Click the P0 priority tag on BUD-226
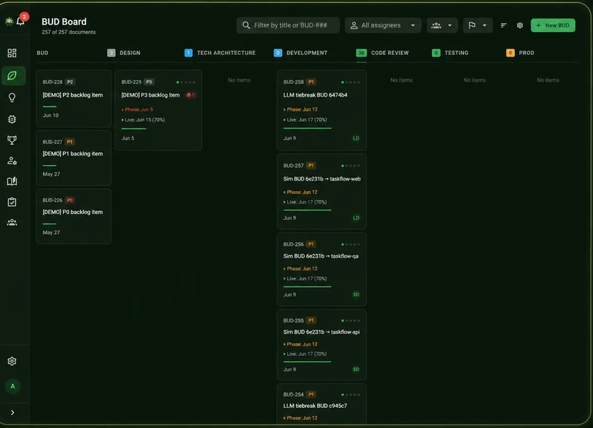 70,201
